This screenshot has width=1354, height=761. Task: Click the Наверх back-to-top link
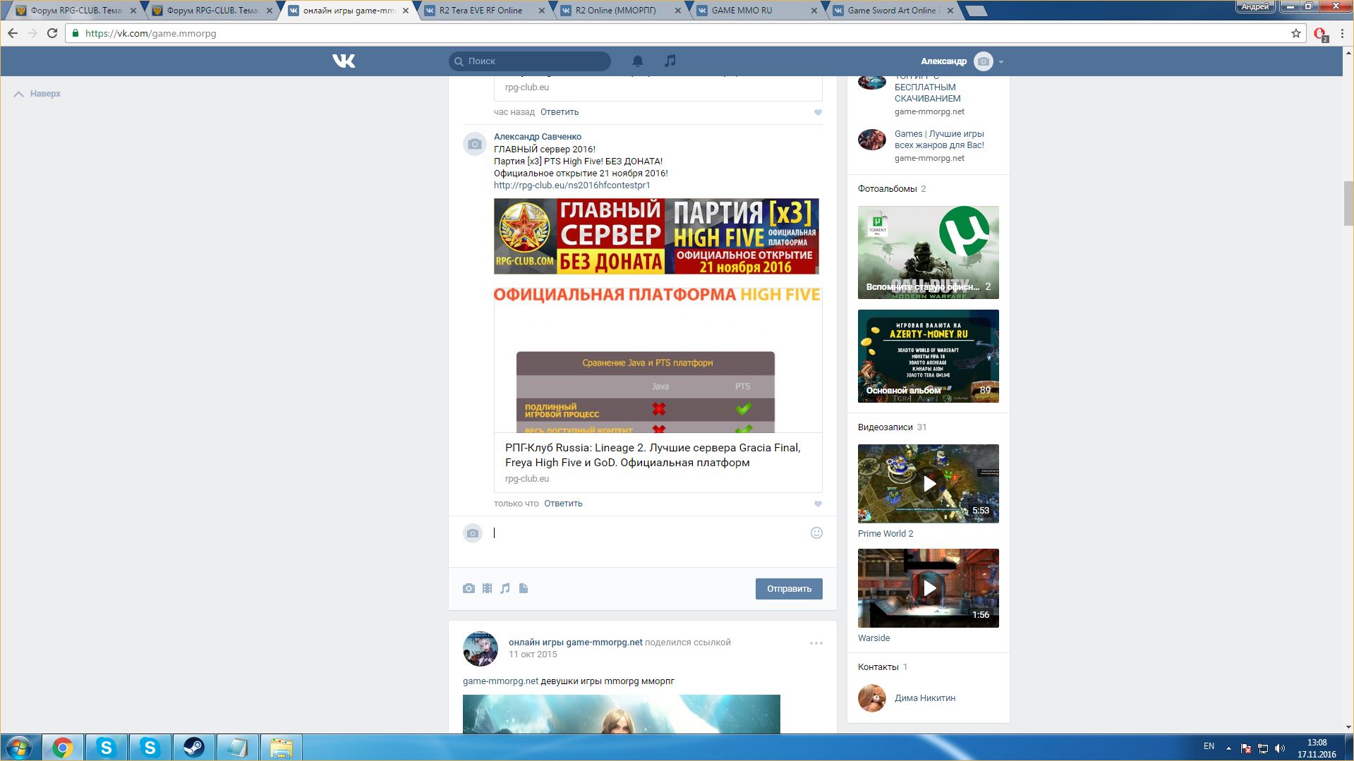(38, 94)
